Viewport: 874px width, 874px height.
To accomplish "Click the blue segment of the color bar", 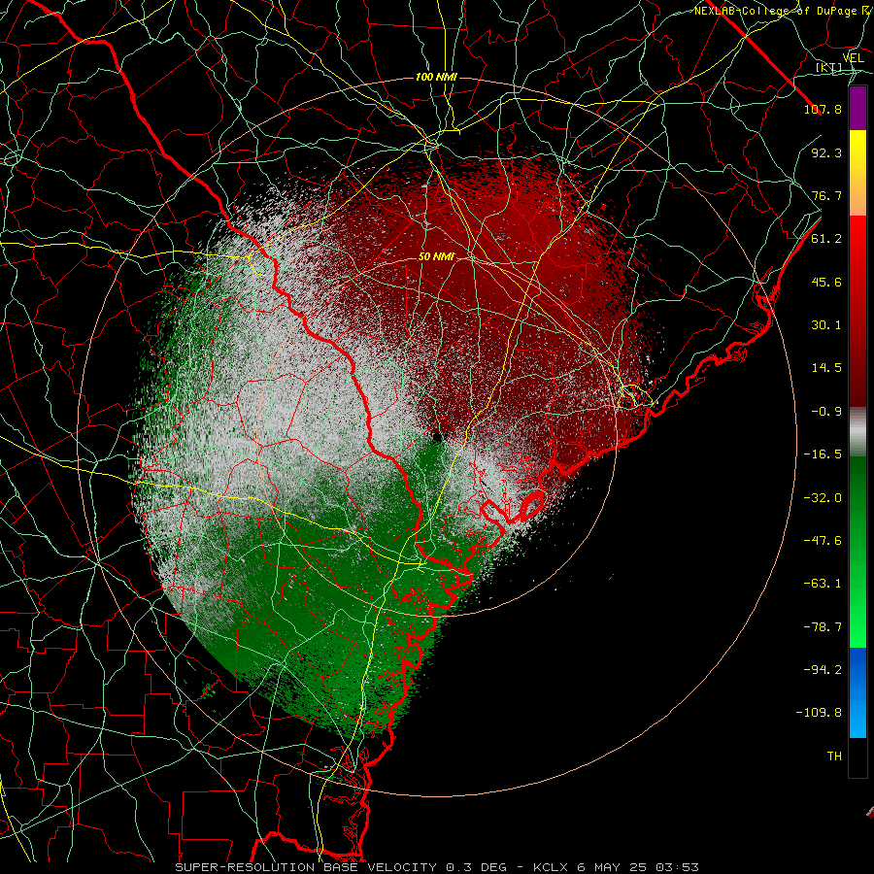I will click(857, 692).
